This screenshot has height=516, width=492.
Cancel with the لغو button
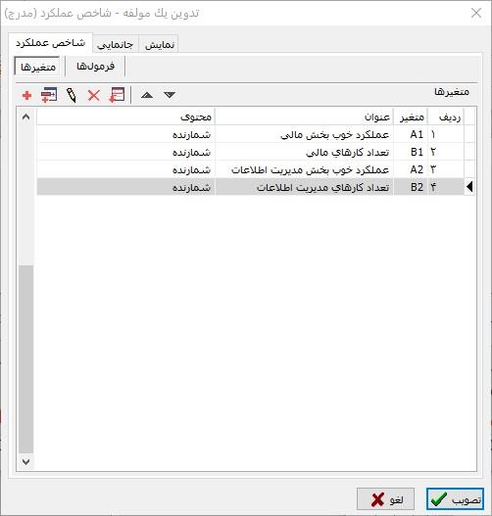point(385,499)
